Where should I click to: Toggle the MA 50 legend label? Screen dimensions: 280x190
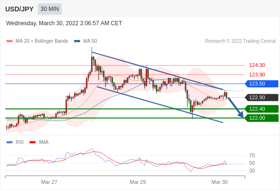(x=90, y=41)
